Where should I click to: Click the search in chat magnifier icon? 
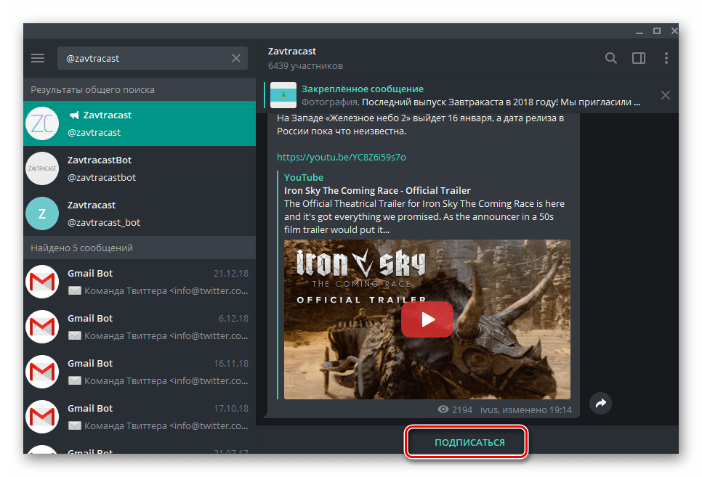pyautogui.click(x=611, y=58)
